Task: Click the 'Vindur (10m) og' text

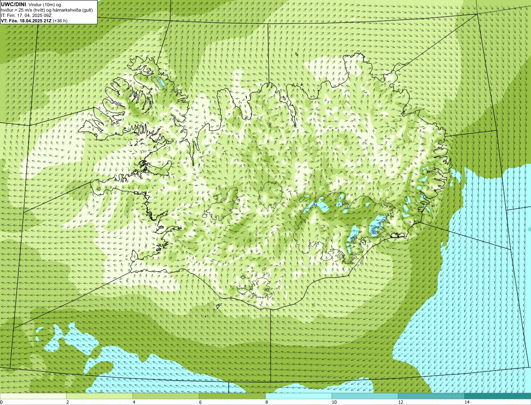Action: click(45, 5)
